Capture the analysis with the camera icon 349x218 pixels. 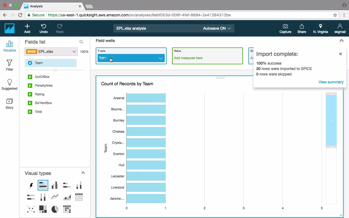click(285, 28)
